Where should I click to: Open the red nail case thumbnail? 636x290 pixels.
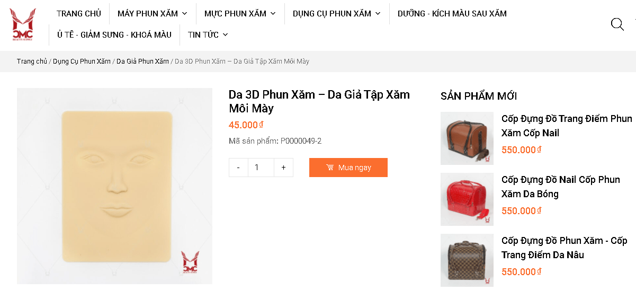[x=467, y=199]
